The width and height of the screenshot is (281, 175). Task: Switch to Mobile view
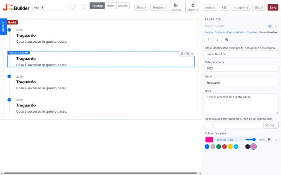click(x=123, y=6)
